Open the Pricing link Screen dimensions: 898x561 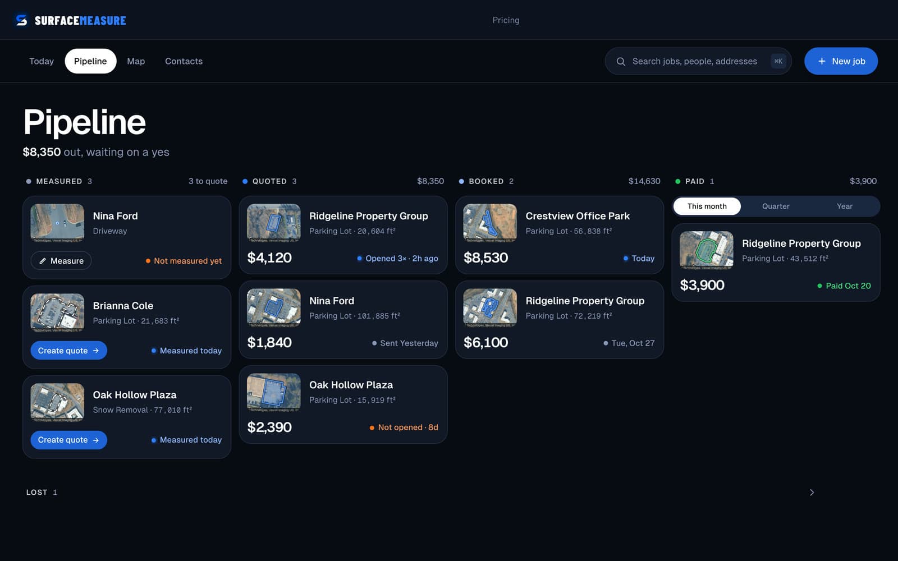point(506,20)
